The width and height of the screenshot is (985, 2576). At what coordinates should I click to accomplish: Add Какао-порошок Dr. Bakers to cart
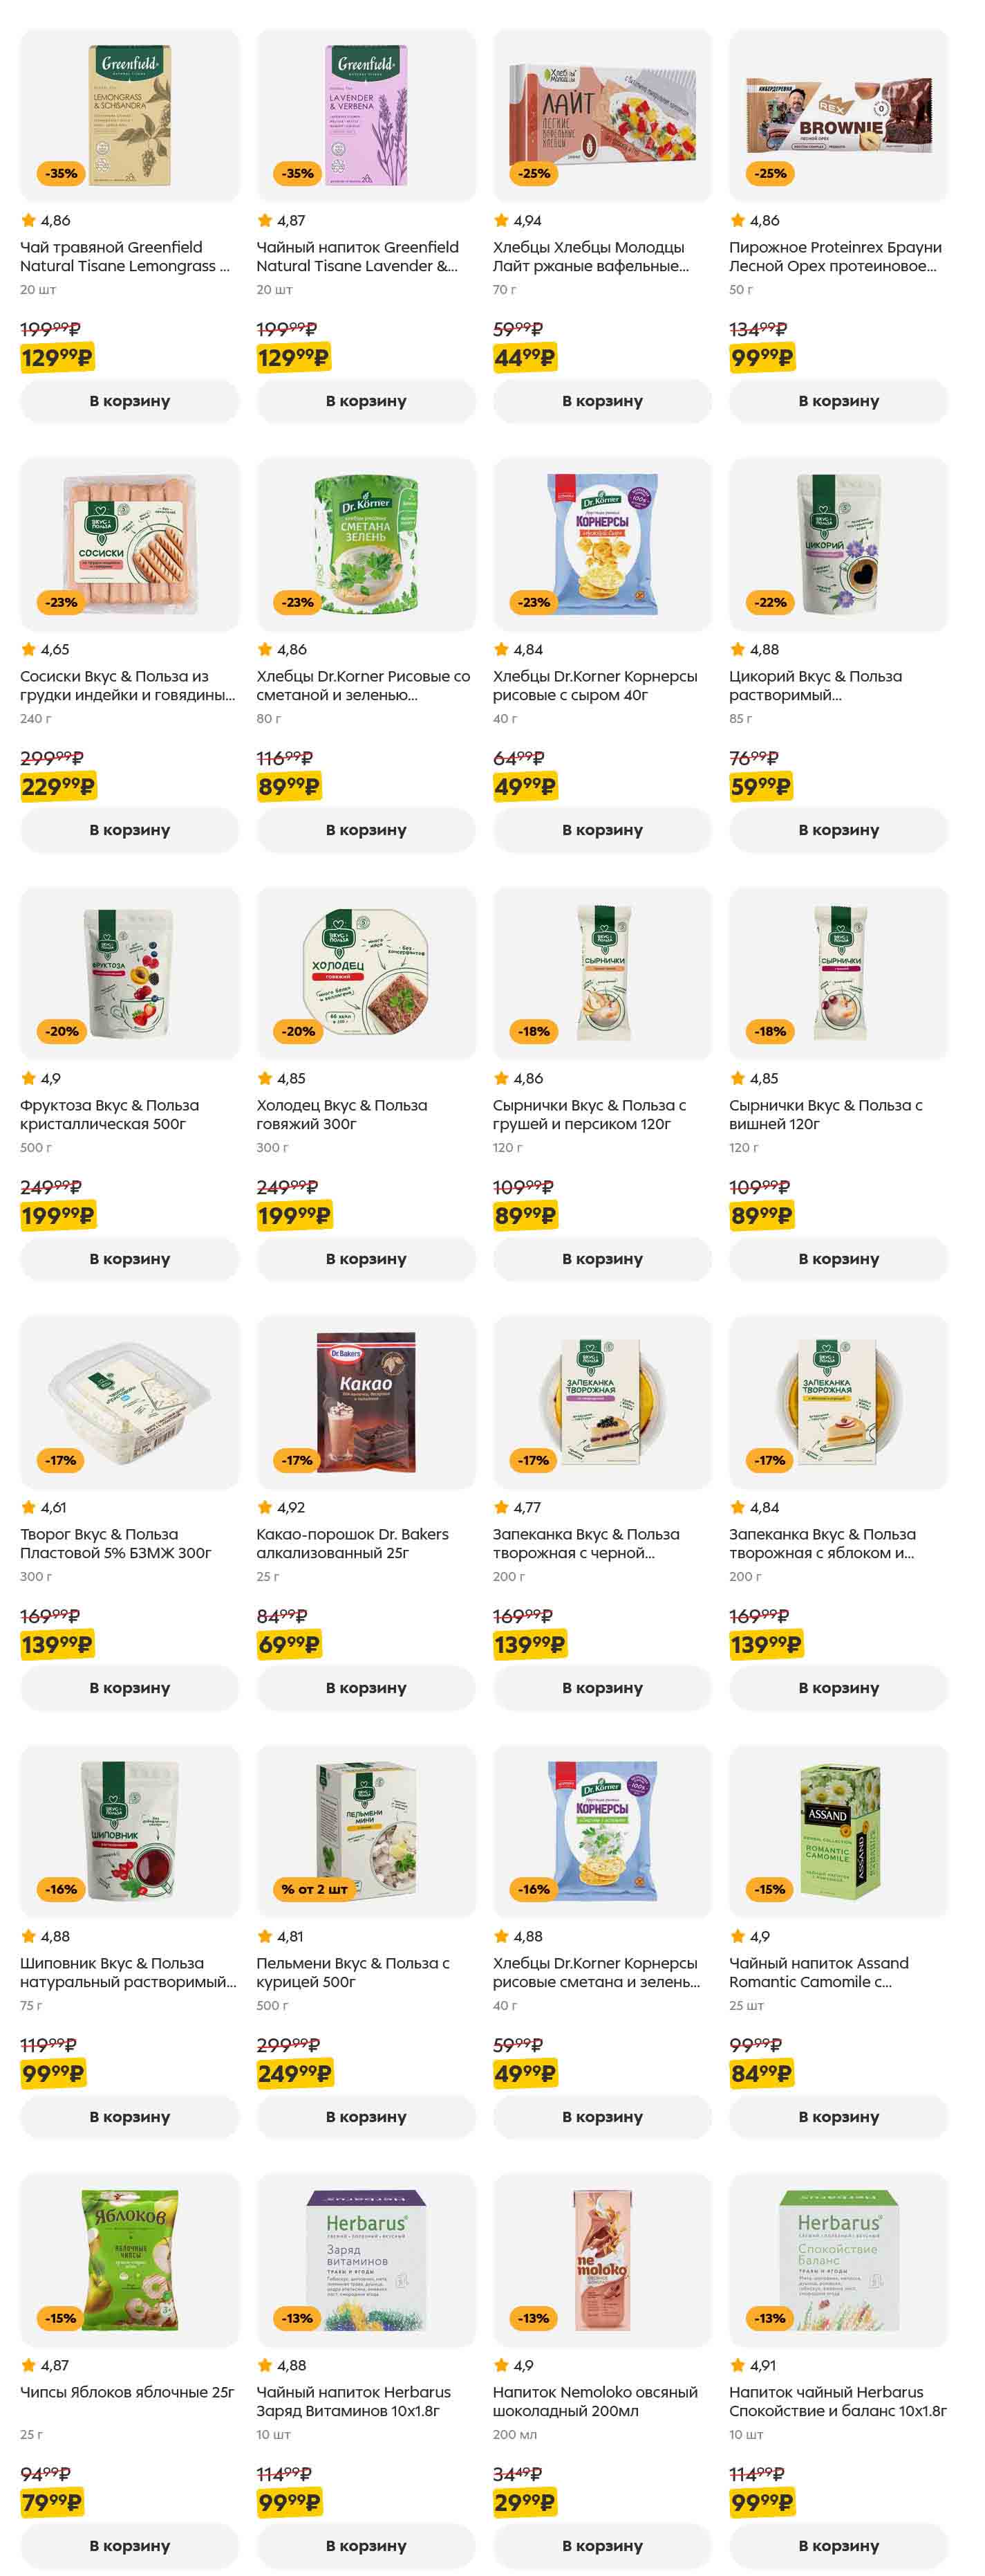pyautogui.click(x=366, y=1688)
